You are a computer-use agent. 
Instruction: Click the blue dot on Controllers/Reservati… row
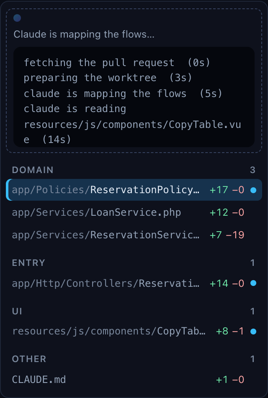tap(253, 283)
